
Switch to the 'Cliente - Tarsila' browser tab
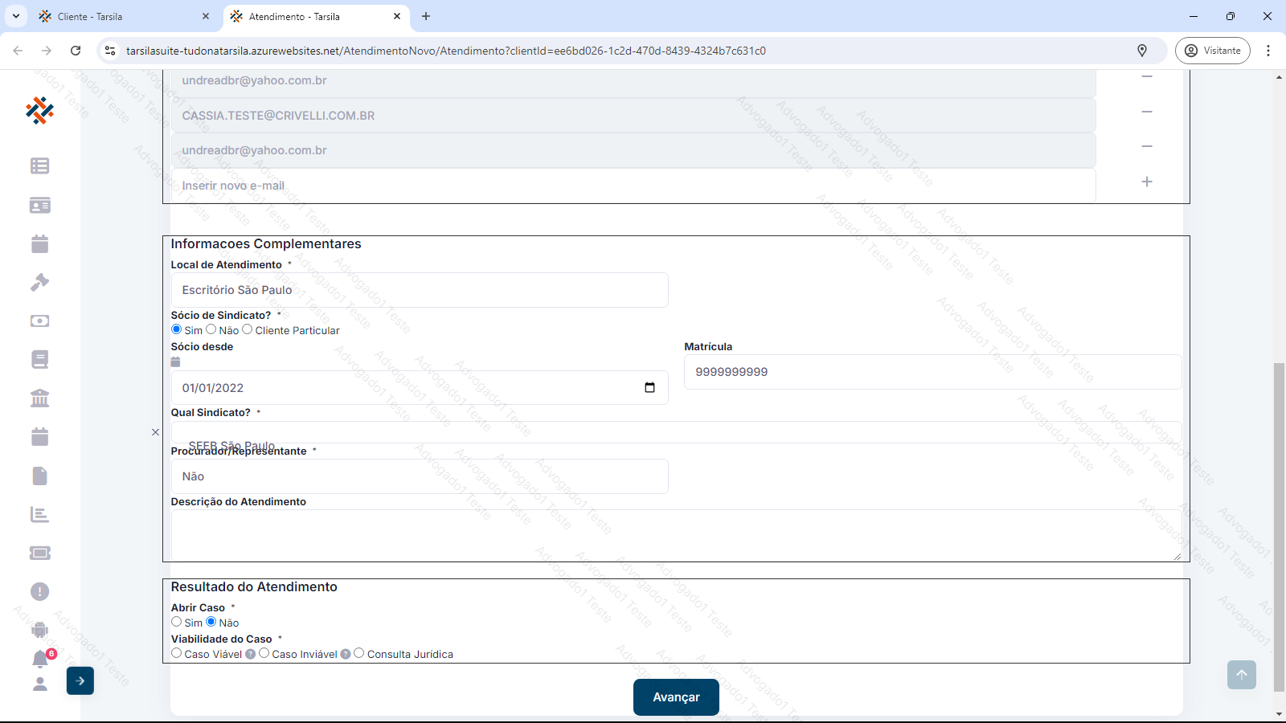coord(121,16)
